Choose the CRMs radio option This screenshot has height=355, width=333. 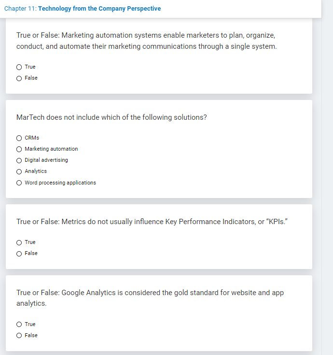pyautogui.click(x=19, y=138)
